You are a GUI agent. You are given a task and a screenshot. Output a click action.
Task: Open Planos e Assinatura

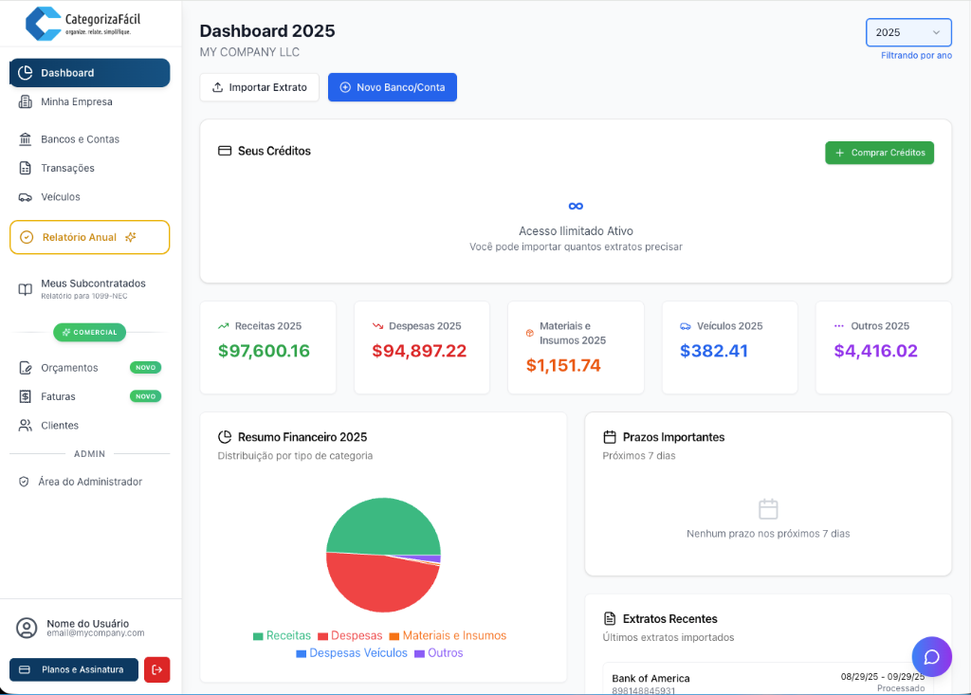coord(74,669)
